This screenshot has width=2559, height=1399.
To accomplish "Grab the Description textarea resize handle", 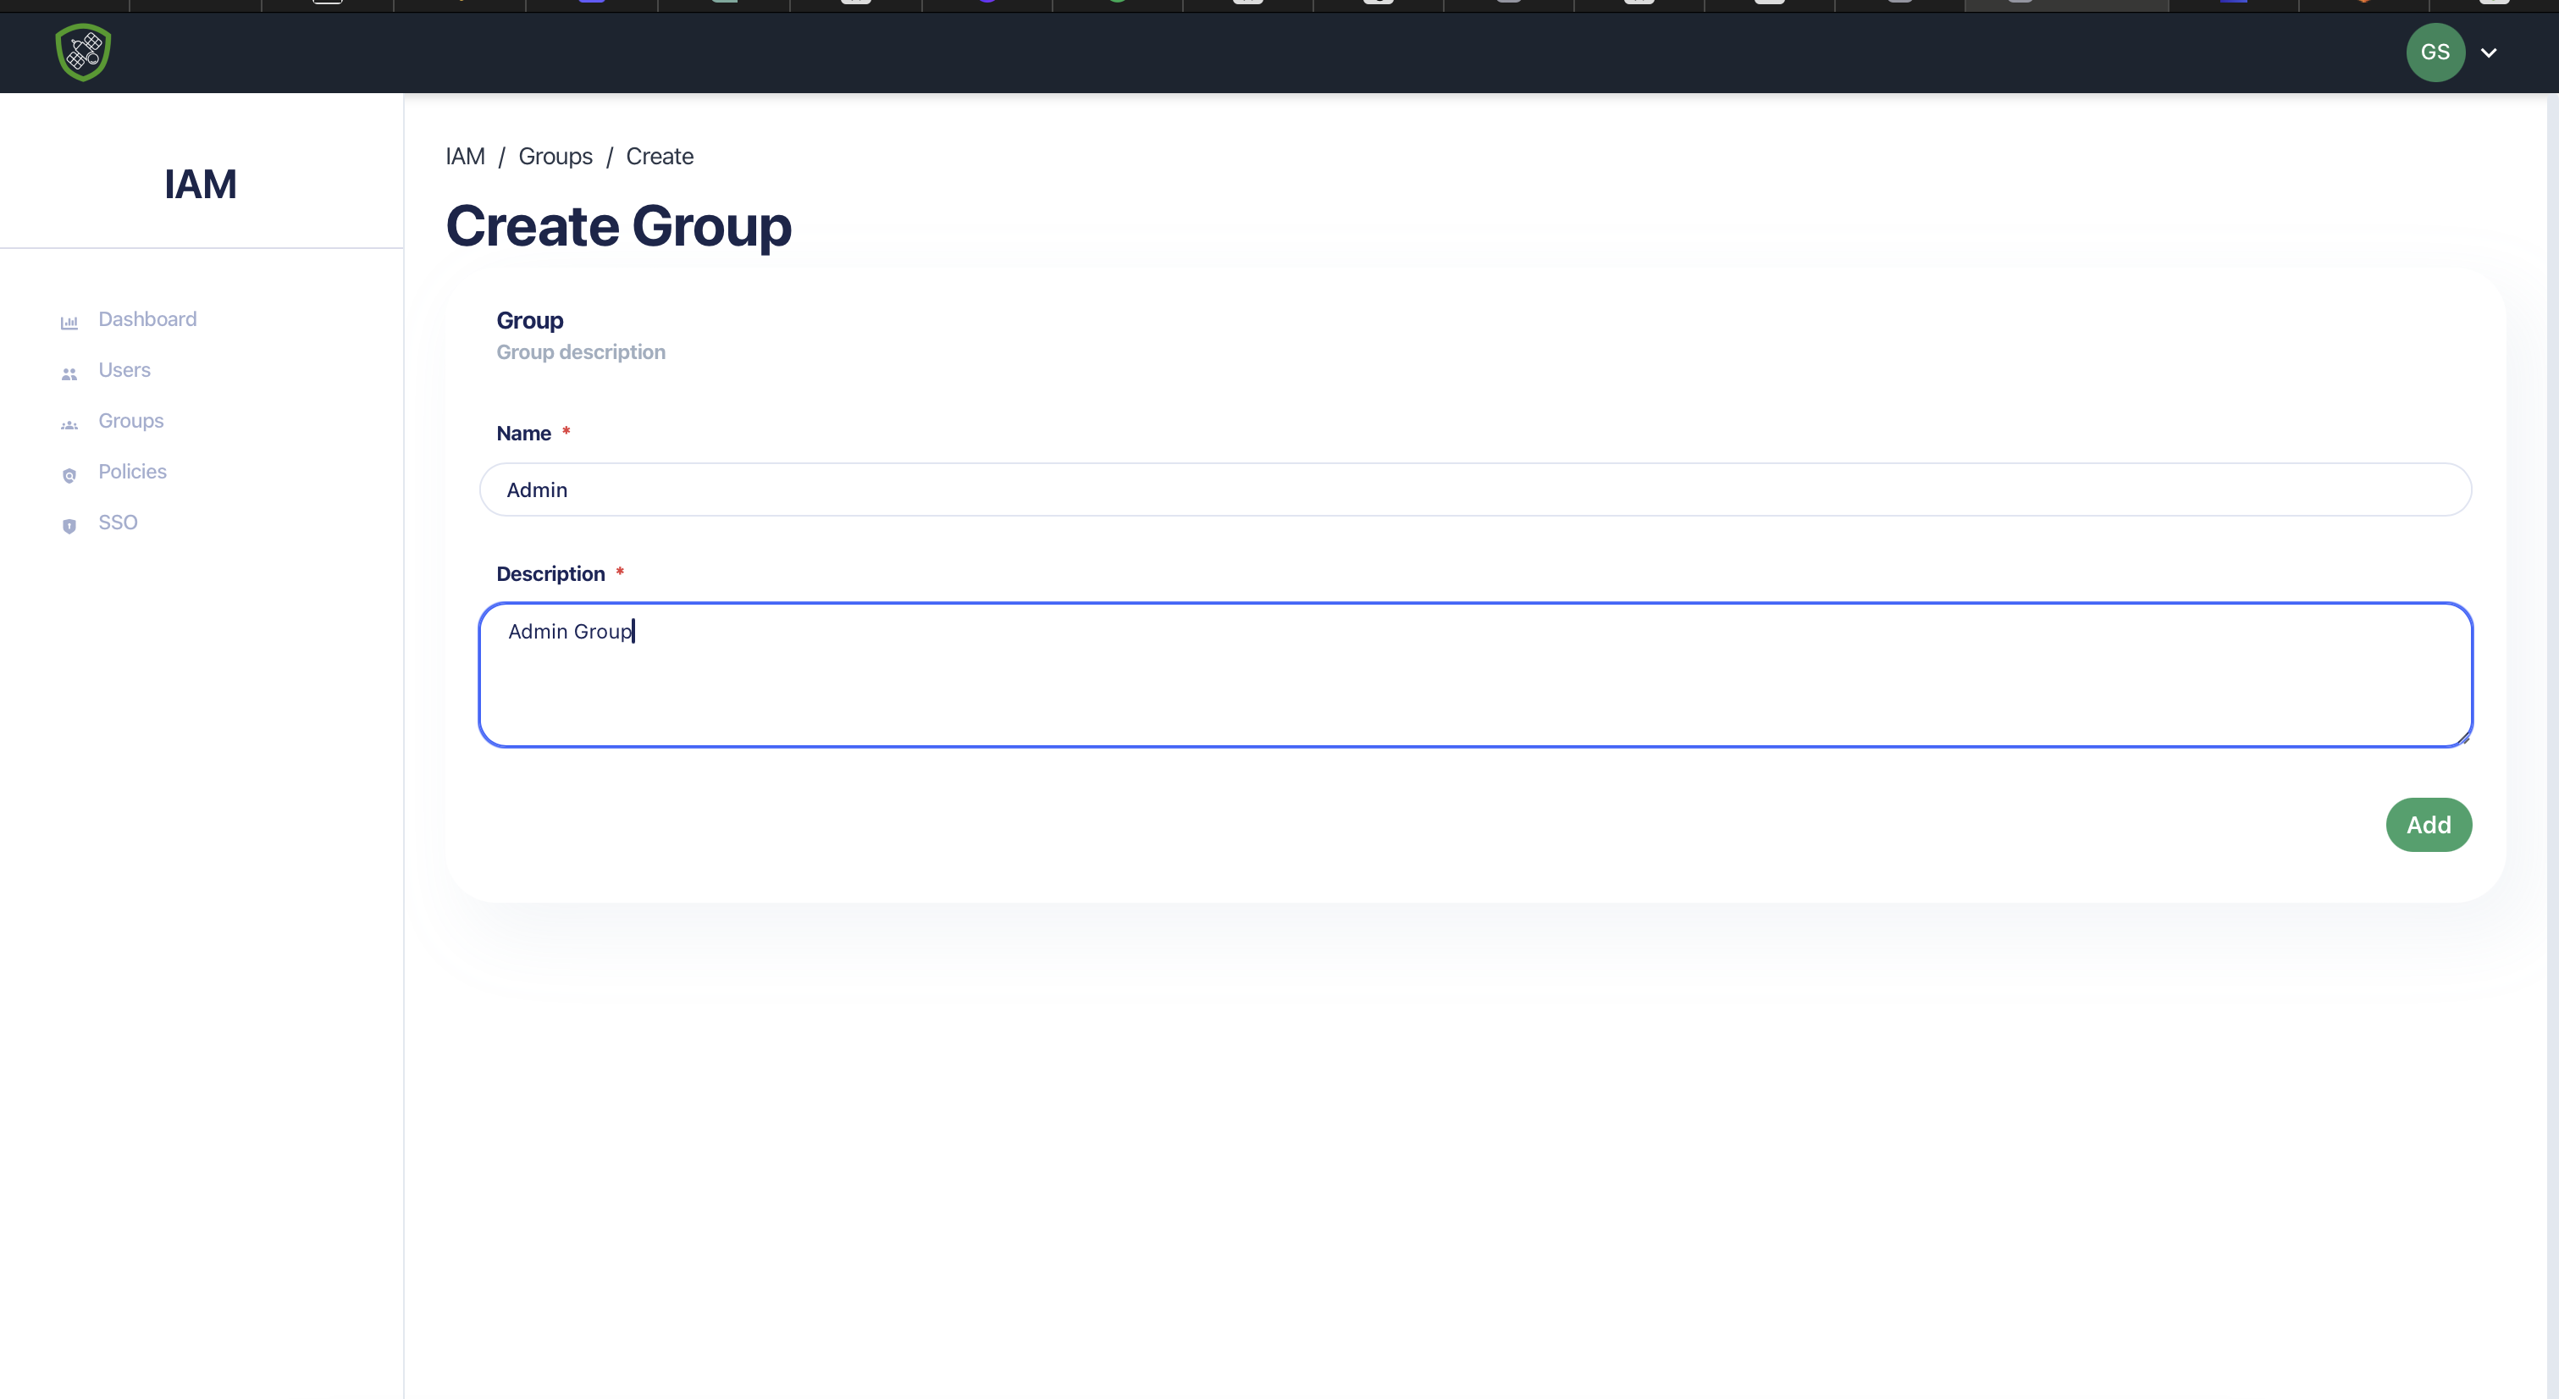I will (x=2462, y=738).
